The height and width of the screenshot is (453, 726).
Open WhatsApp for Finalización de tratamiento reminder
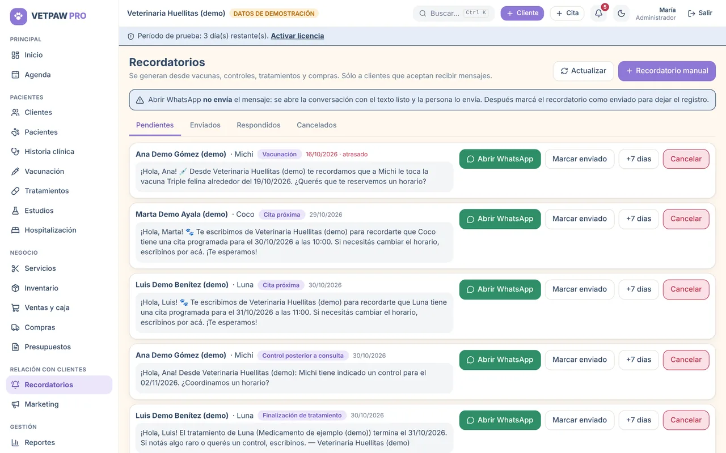500,420
